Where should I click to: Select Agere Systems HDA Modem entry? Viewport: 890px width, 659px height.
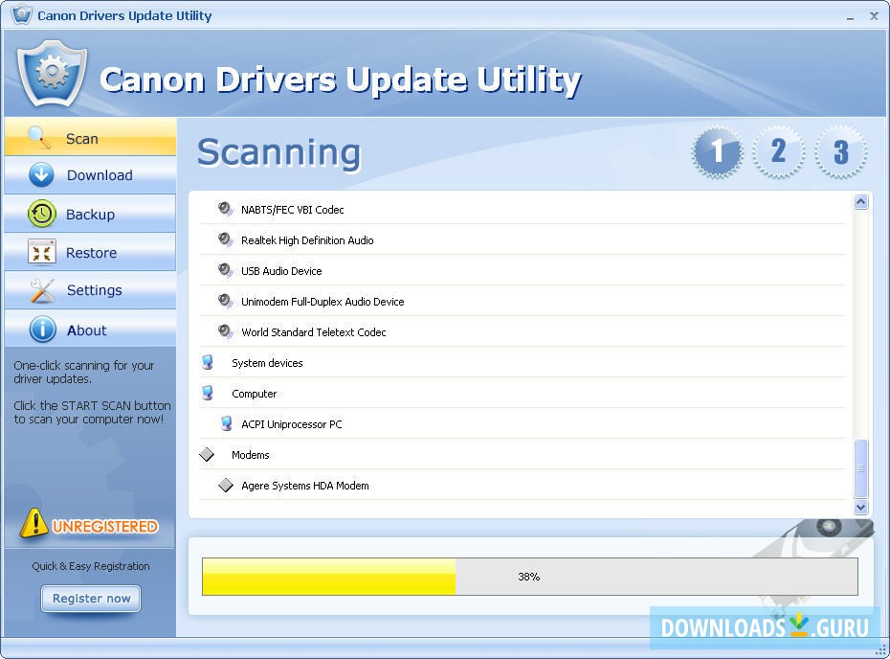point(522,486)
